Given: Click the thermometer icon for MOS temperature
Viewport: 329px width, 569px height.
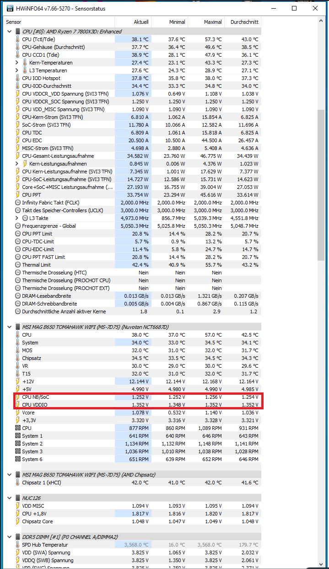Looking at the screenshot, I should point(18,350).
